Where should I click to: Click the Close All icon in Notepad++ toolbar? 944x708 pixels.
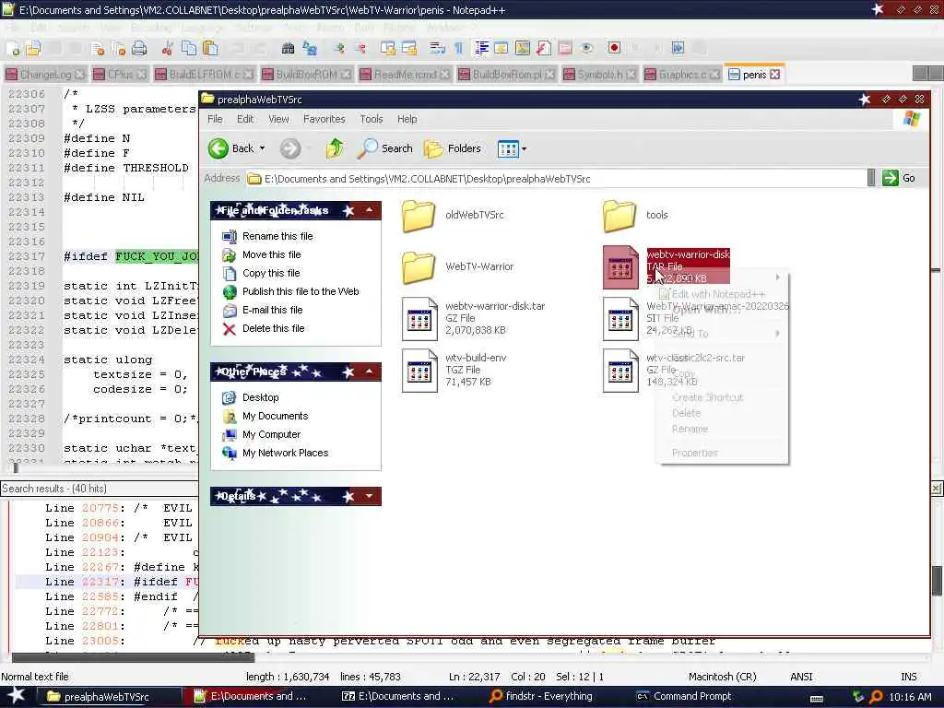point(119,48)
